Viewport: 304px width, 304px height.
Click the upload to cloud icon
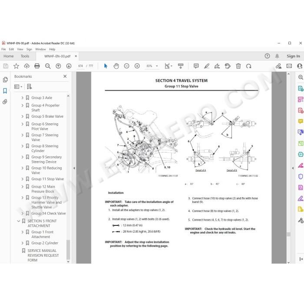(x=27, y=66)
